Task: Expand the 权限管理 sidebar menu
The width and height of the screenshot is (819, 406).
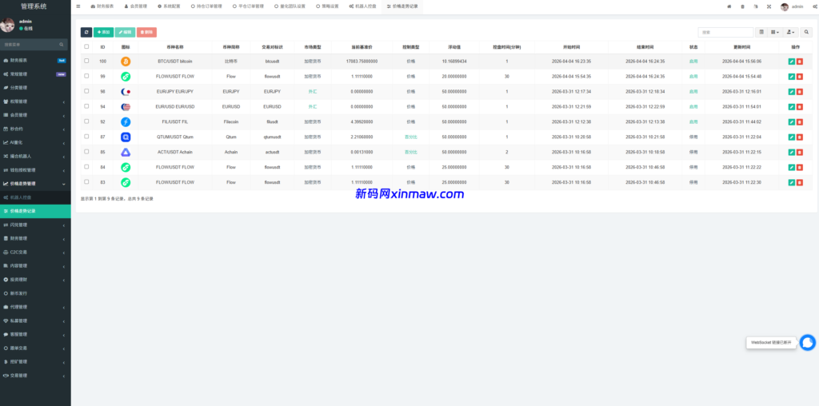Action: [35, 101]
